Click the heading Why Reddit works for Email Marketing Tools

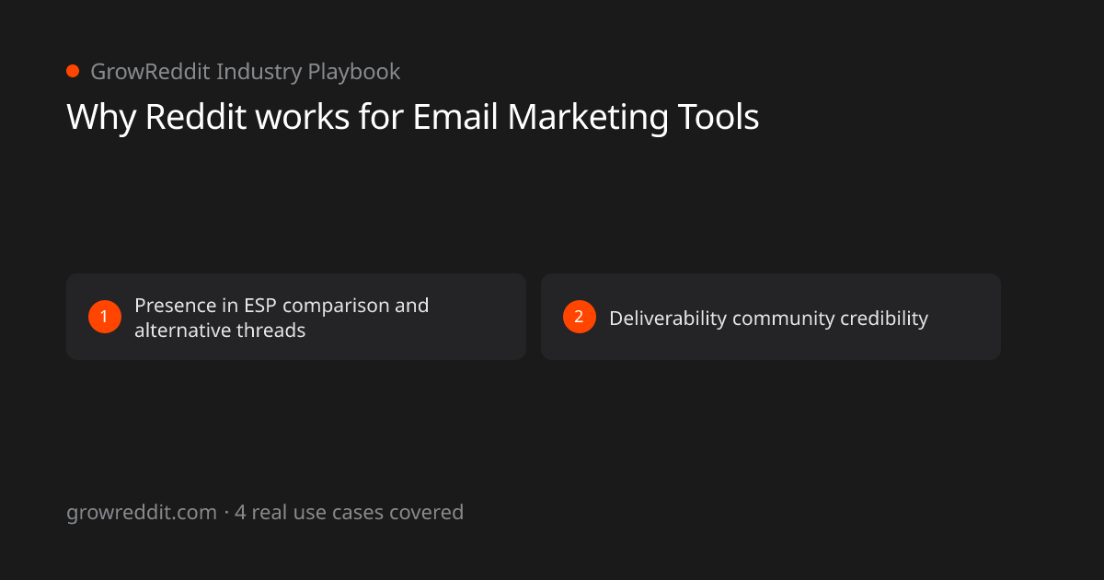(x=413, y=118)
